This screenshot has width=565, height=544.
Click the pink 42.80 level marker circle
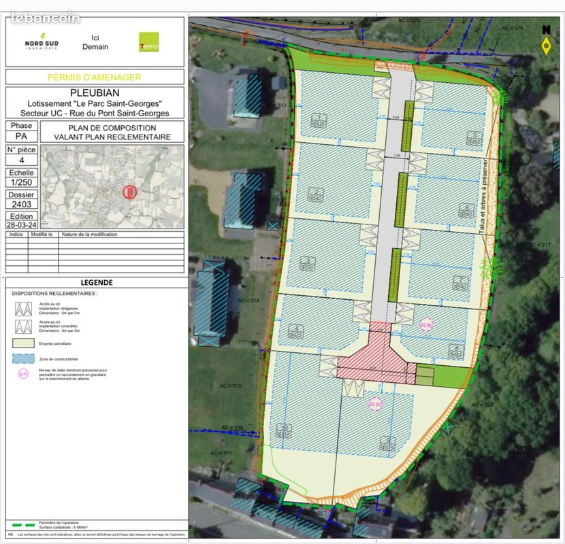click(426, 325)
